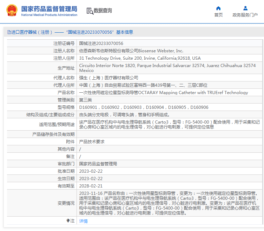Screen dimensions: 264x231
Task: Select approval date 2023-02-22 in 批准日期 row
Action: (x=91, y=171)
